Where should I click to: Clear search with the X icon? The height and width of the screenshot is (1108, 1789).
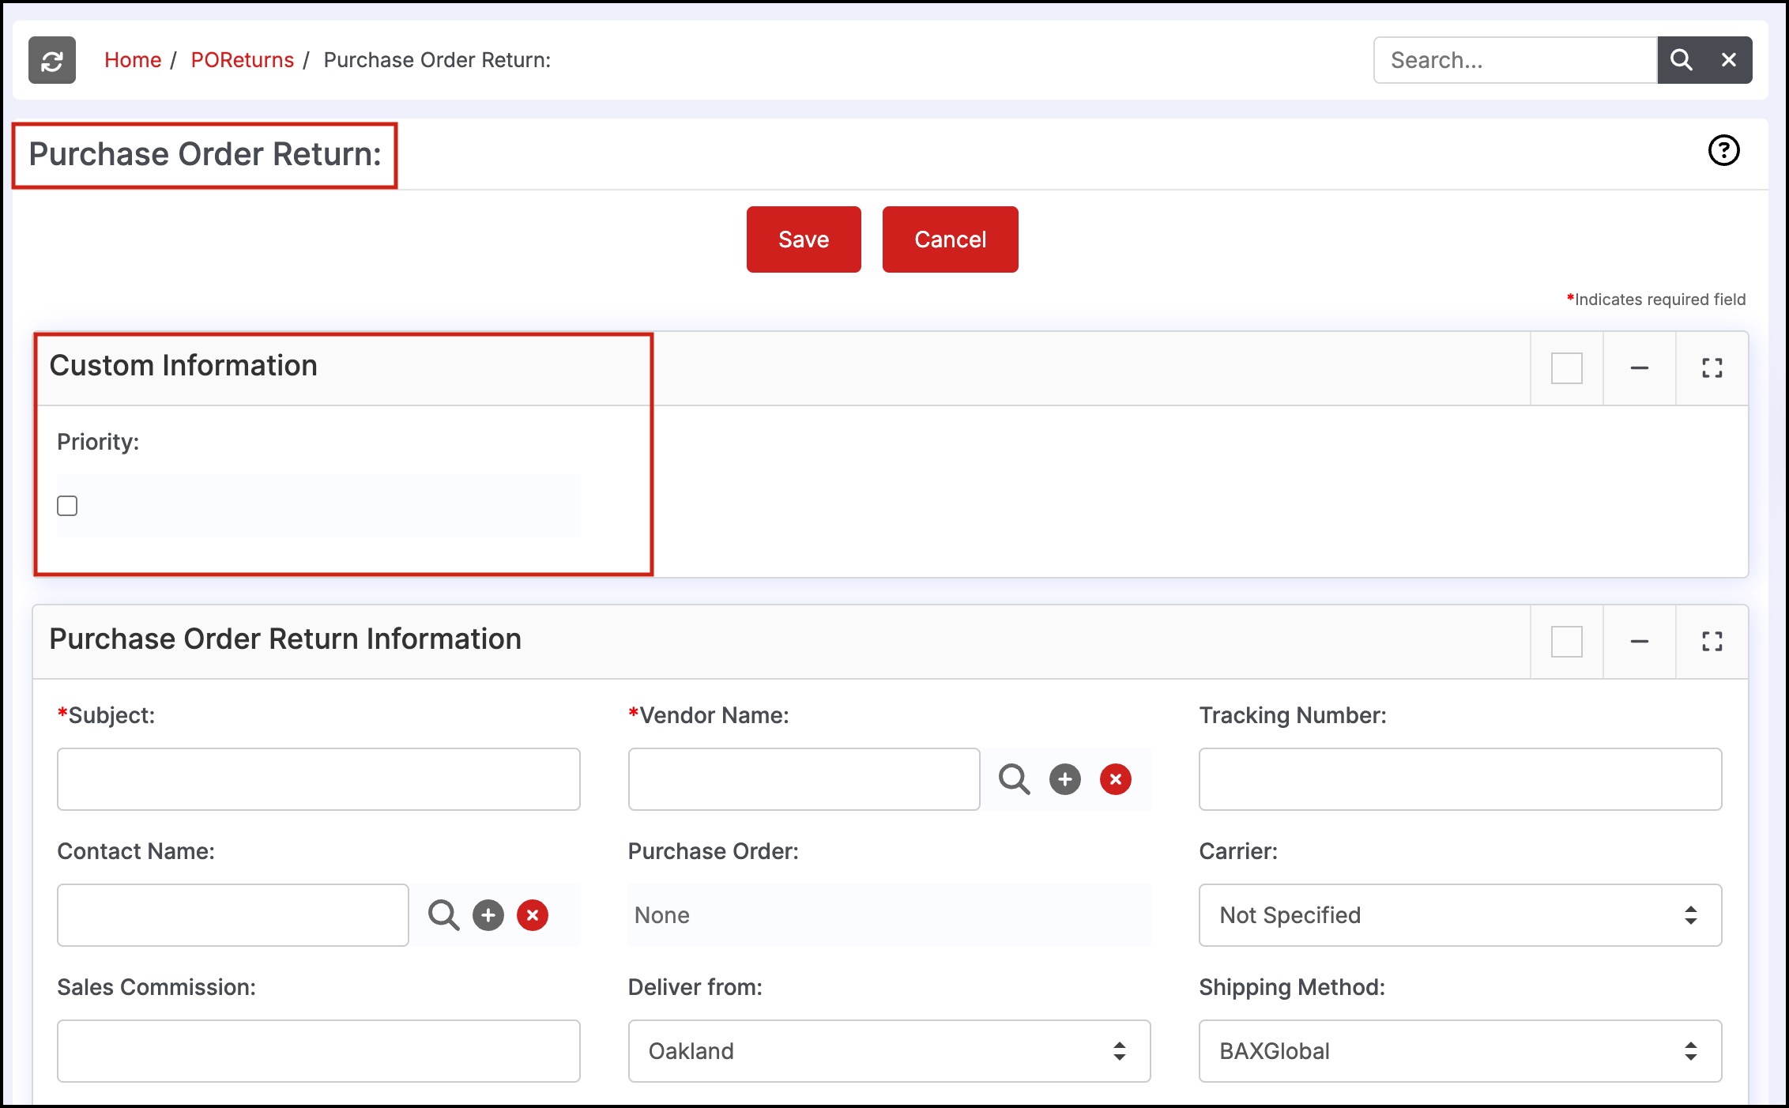(x=1729, y=60)
